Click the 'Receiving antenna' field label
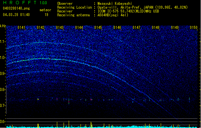201x128 pixels. tap(73, 15)
